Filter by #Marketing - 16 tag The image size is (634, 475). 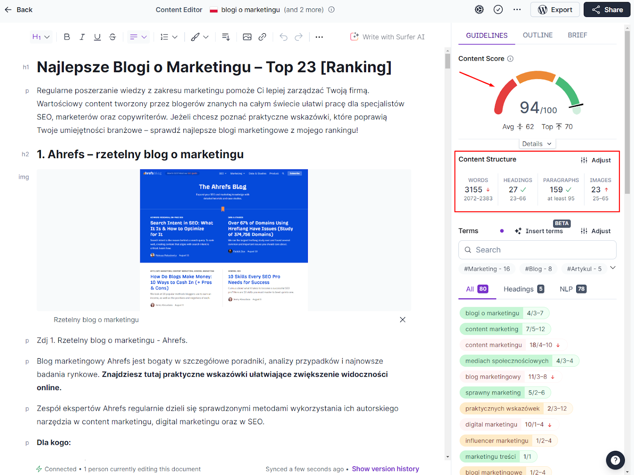tap(487, 269)
